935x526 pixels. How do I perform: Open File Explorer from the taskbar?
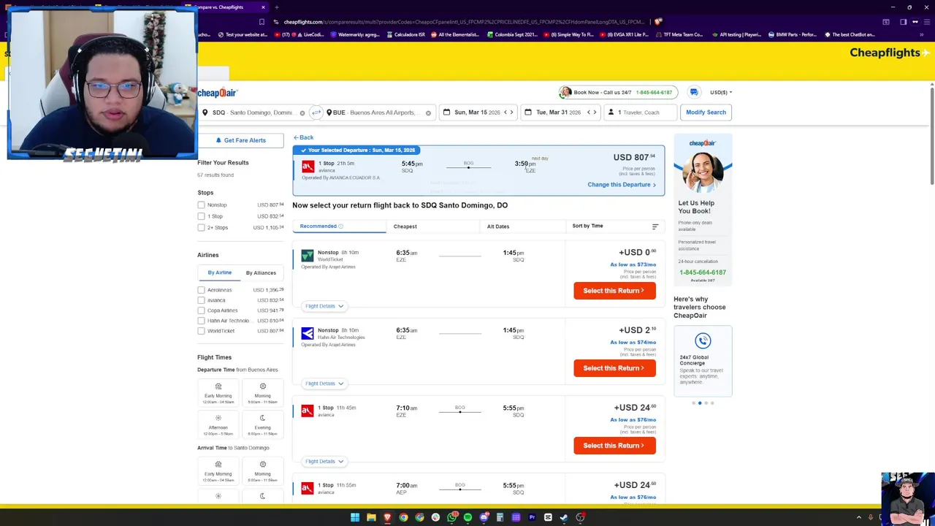371,517
